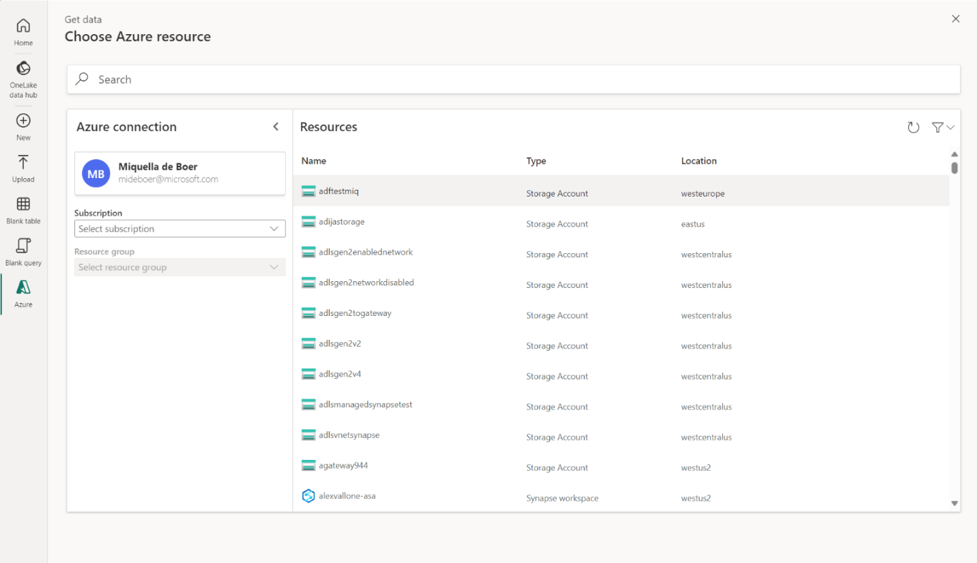Select the adftestmiq storage account
This screenshot has width=977, height=563.
[x=339, y=192]
